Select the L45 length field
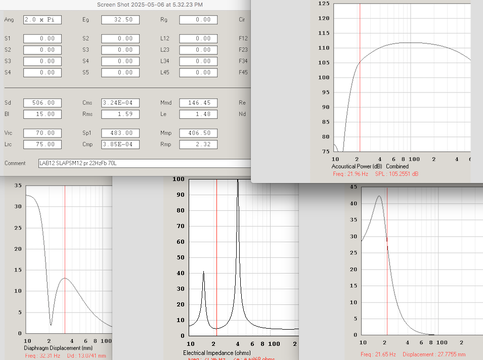483x360 pixels. [x=198, y=73]
